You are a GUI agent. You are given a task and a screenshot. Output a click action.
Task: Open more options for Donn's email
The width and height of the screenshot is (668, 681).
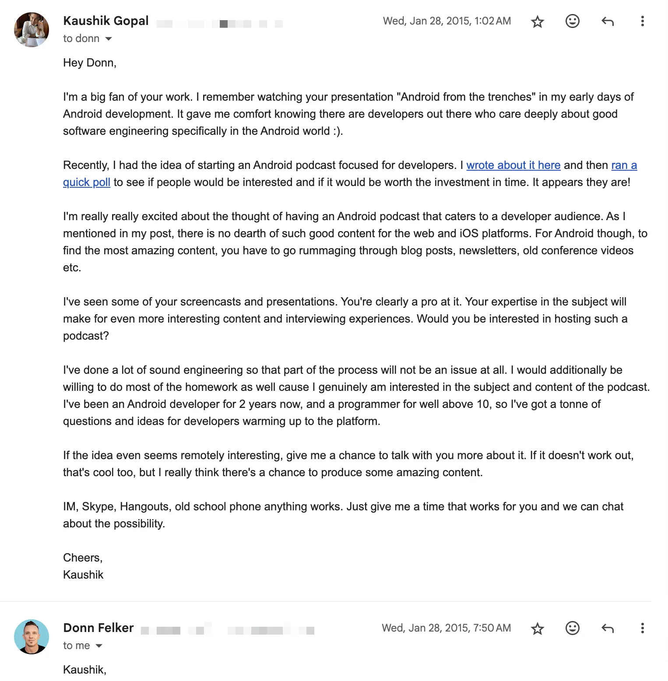642,628
